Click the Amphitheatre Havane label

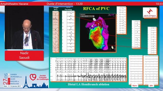coord(14,4)
